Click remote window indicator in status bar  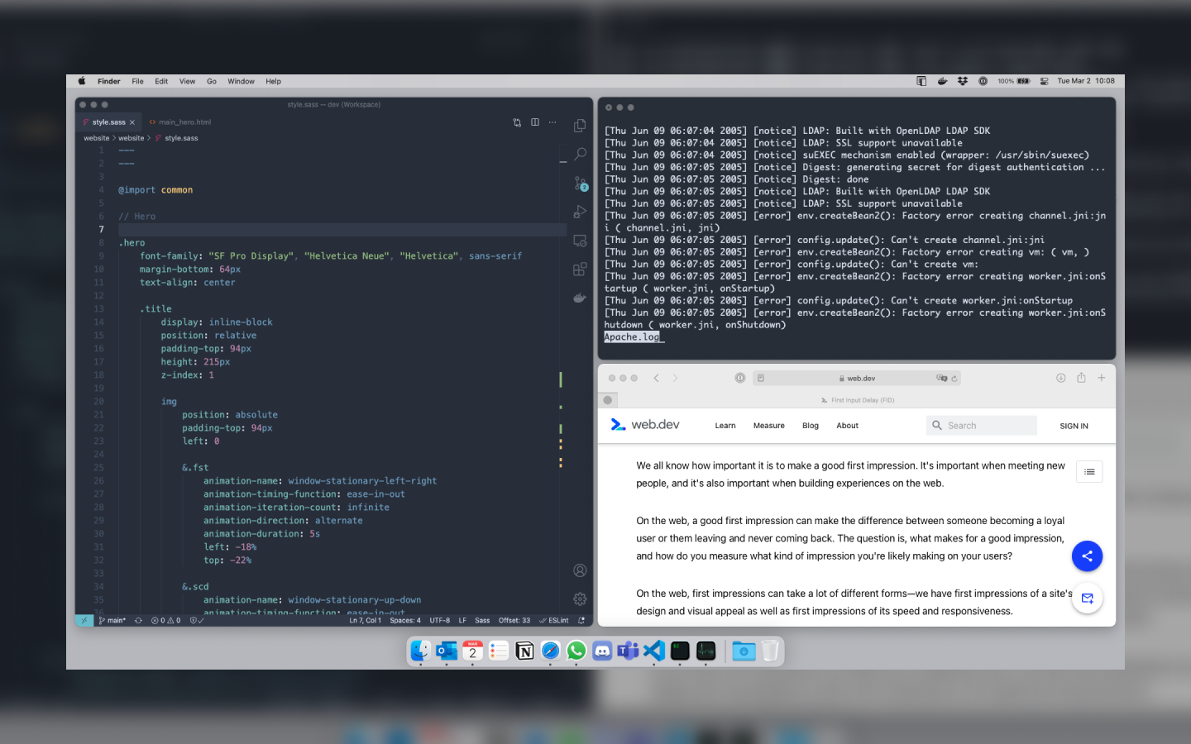coord(84,620)
